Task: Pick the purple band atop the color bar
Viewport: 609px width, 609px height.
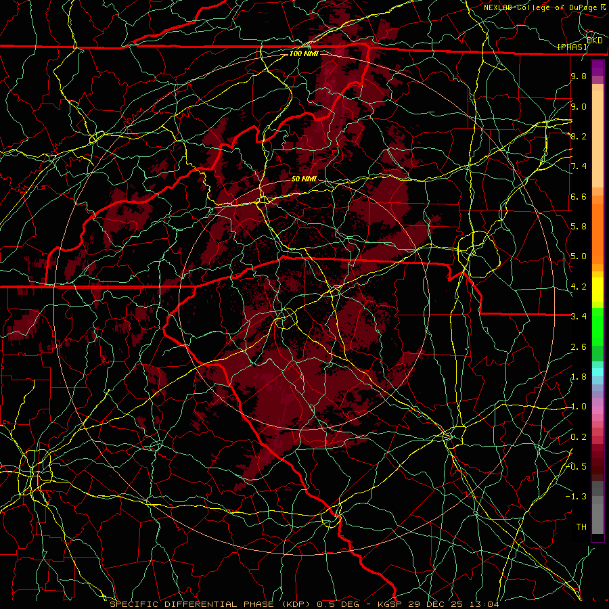Action: point(597,68)
